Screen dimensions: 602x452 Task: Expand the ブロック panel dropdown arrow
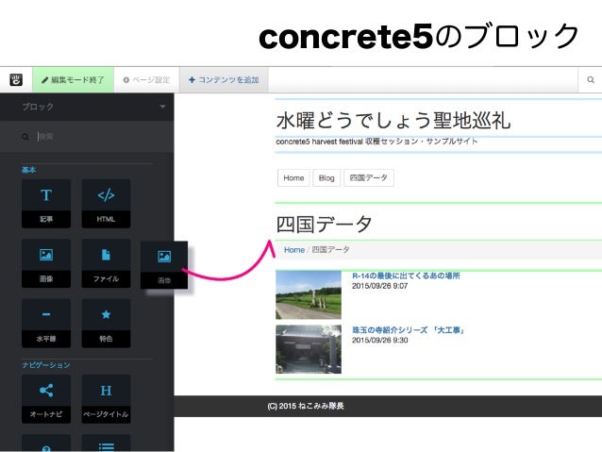(163, 107)
